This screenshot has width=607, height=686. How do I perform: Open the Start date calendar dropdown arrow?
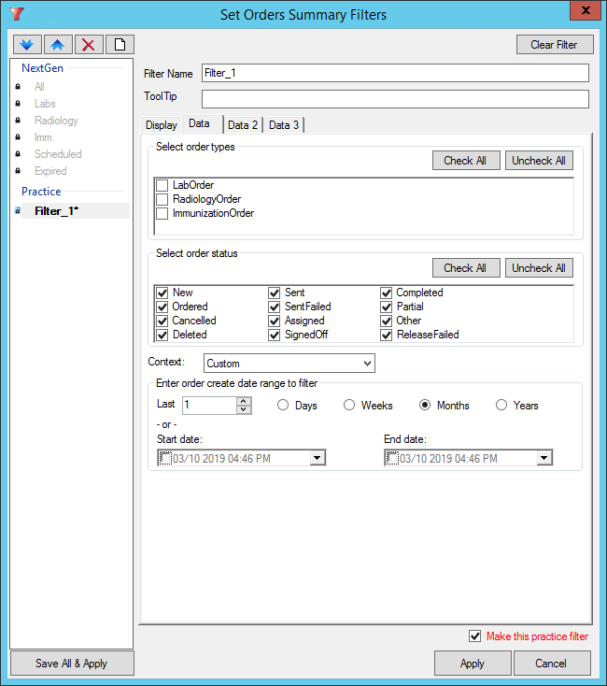tap(318, 458)
